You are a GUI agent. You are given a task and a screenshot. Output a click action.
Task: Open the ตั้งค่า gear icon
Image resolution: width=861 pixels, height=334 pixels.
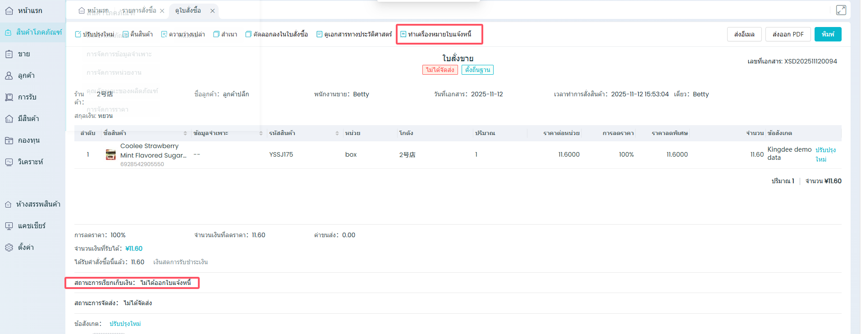coord(9,248)
